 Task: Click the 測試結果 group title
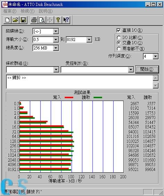pyautogui.click(x=82, y=93)
